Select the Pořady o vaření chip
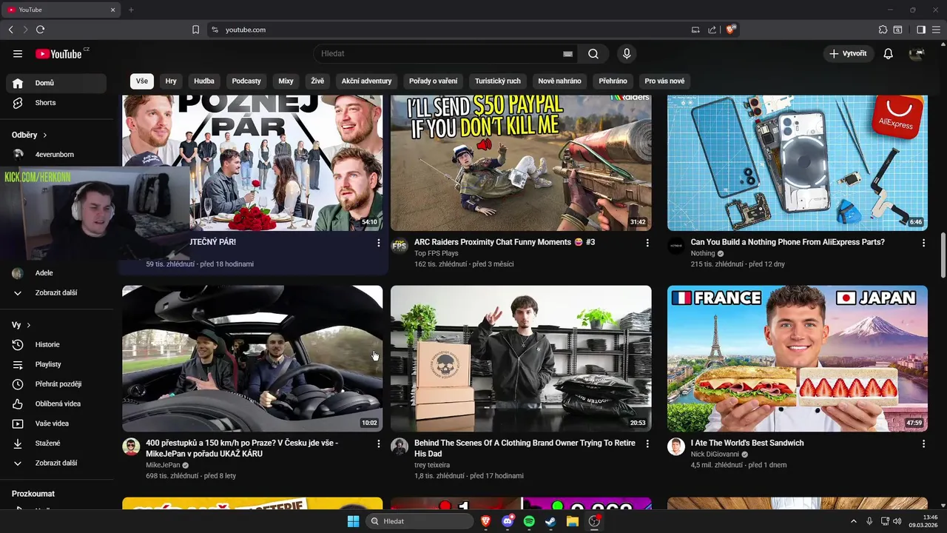Screen dimensions: 947x533 click(434, 81)
